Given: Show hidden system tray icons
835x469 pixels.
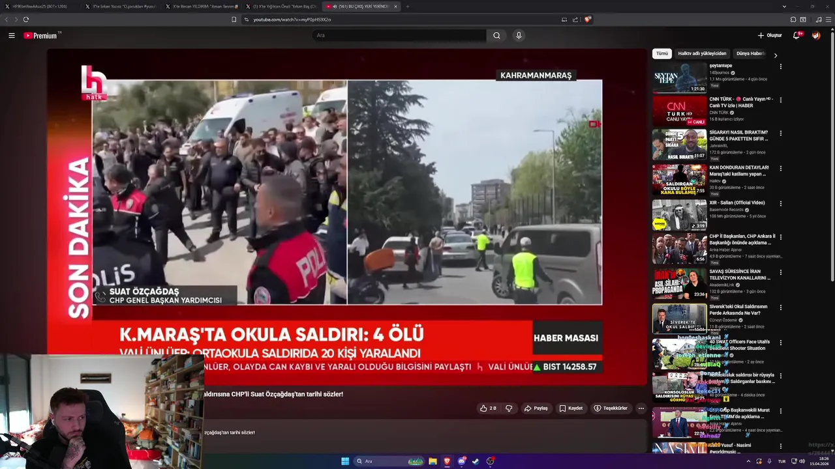Looking at the screenshot, I should (748, 461).
